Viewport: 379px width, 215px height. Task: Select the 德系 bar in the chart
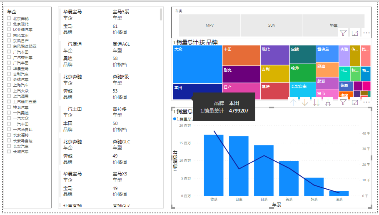click(214, 165)
